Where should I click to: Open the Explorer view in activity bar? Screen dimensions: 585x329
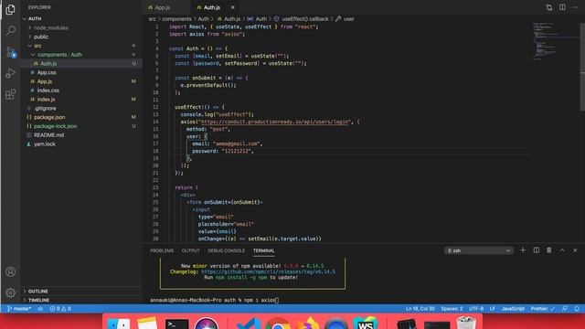click(10, 9)
